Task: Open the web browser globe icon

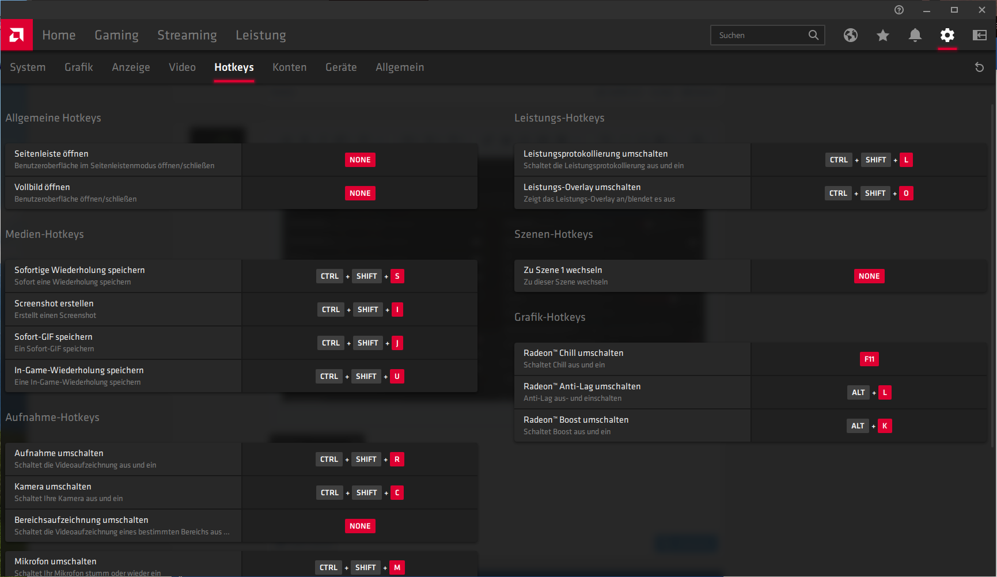Action: tap(851, 35)
